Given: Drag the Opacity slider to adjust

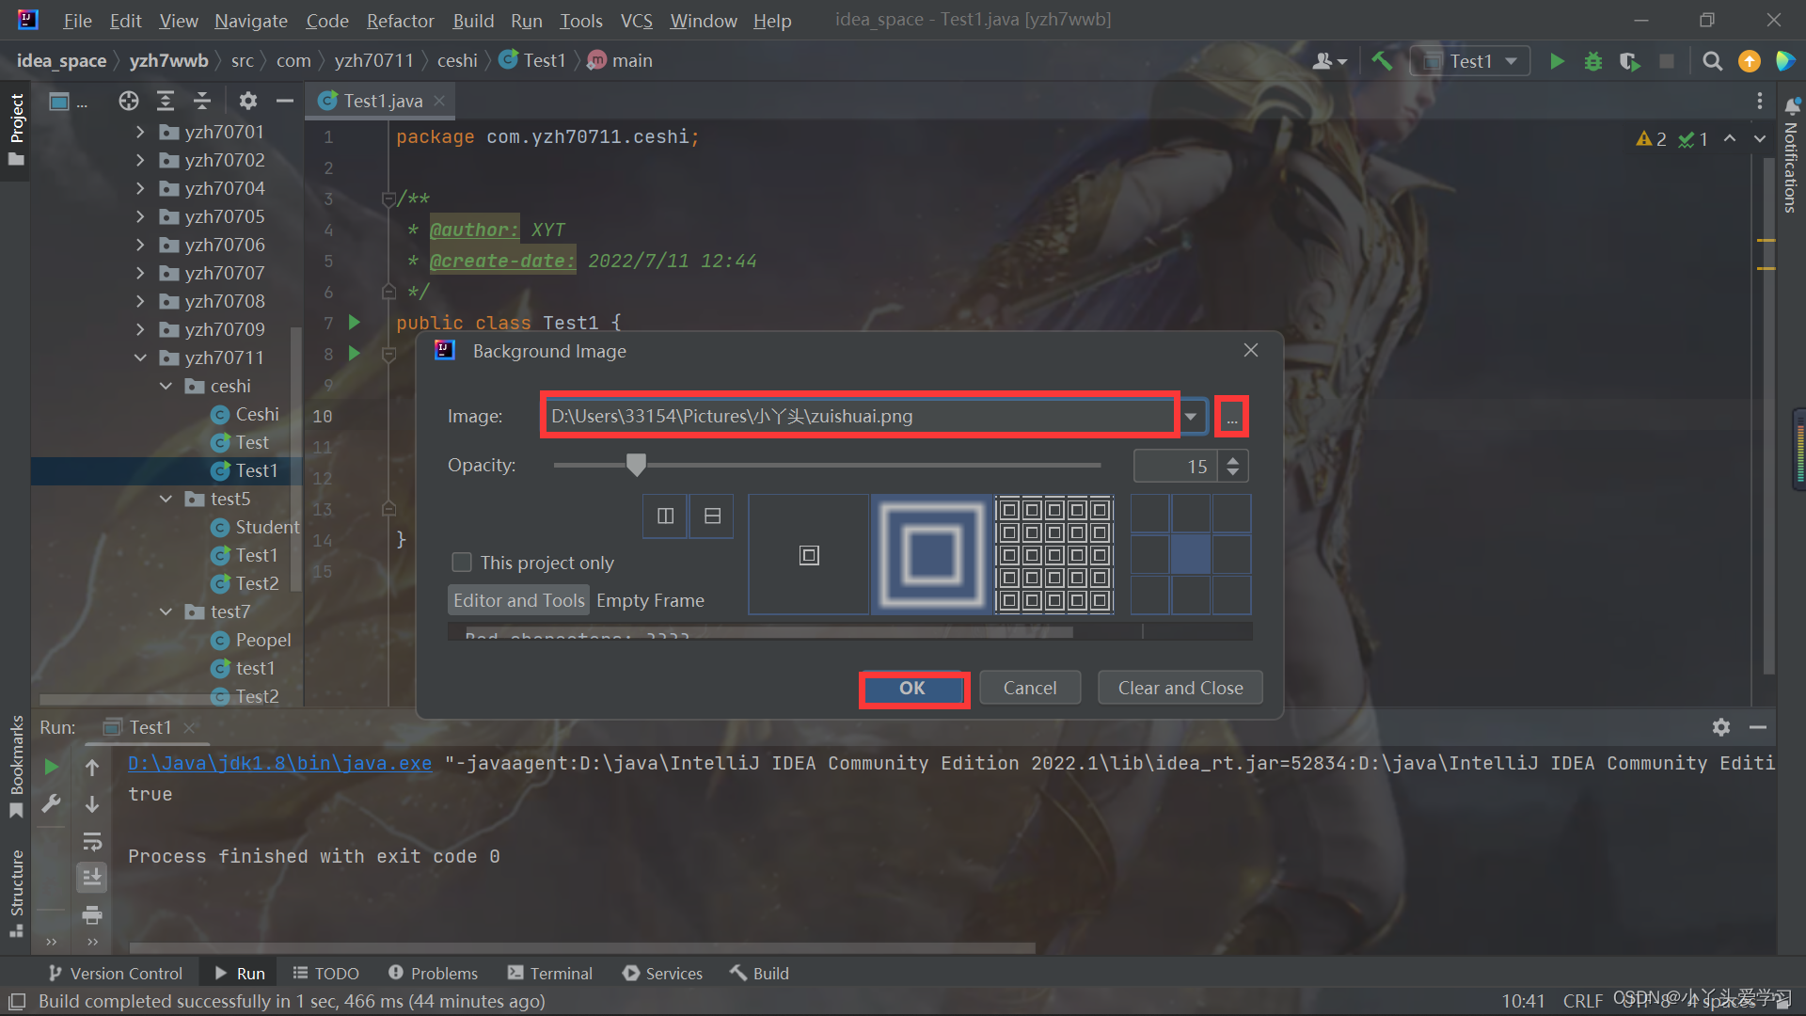Looking at the screenshot, I should click(x=636, y=466).
